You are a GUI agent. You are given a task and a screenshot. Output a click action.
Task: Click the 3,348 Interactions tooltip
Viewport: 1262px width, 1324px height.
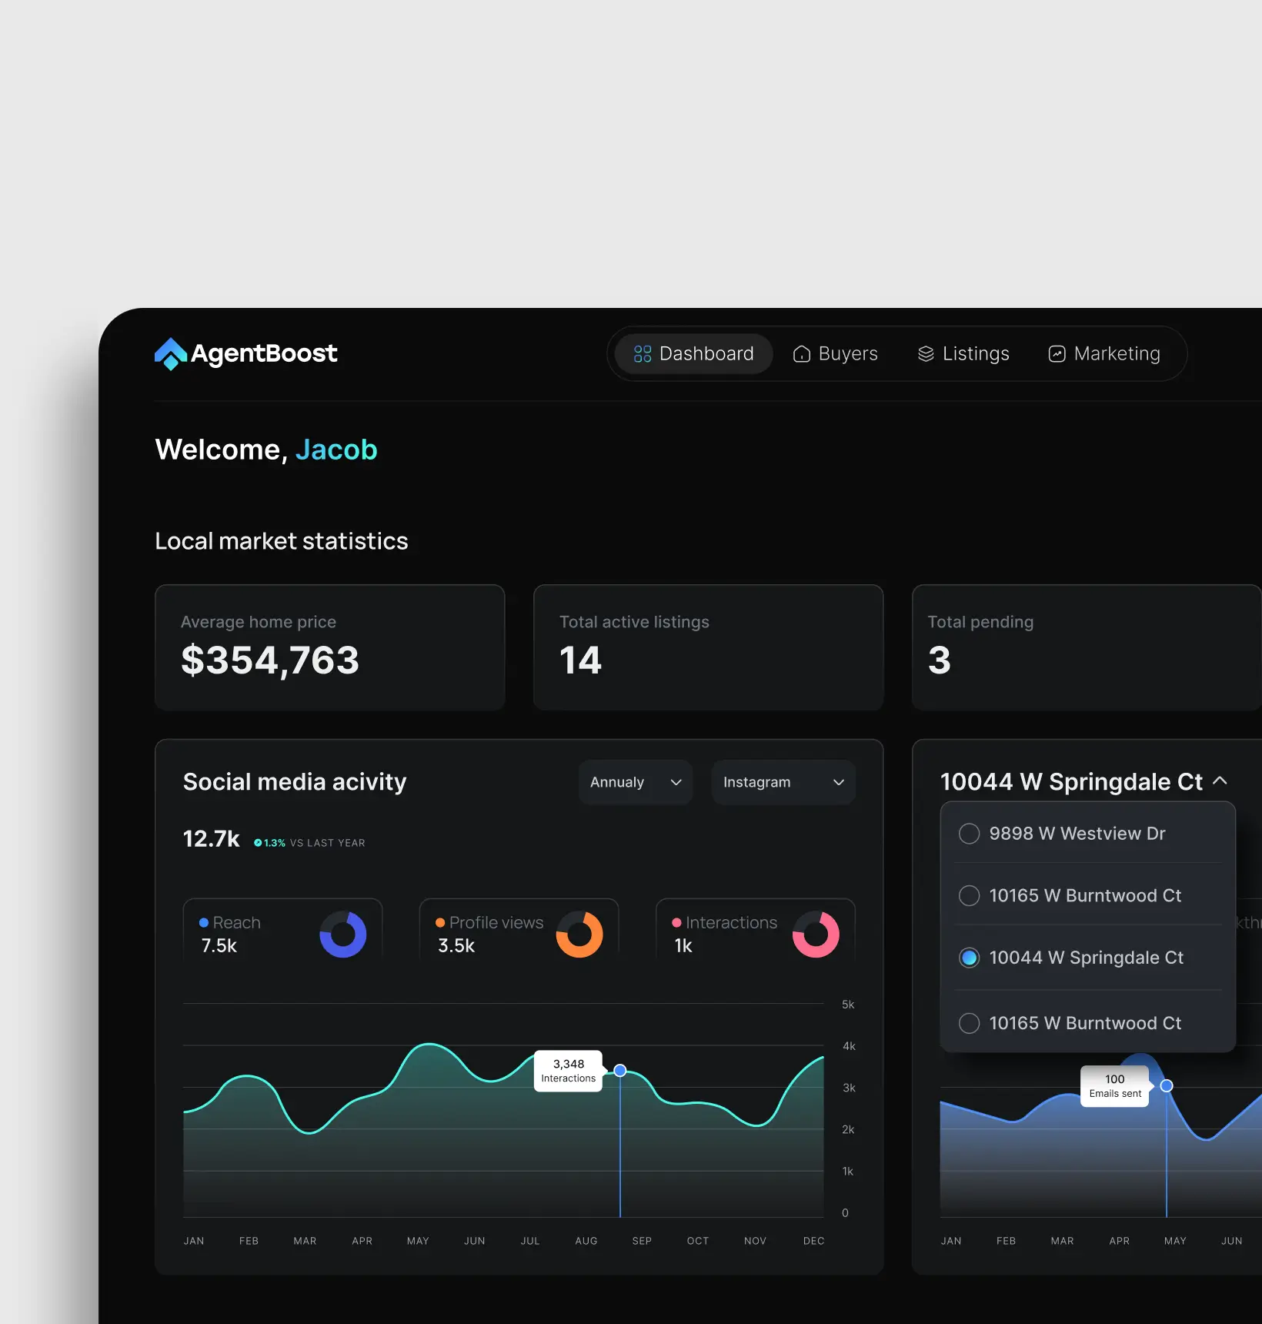click(x=569, y=1071)
